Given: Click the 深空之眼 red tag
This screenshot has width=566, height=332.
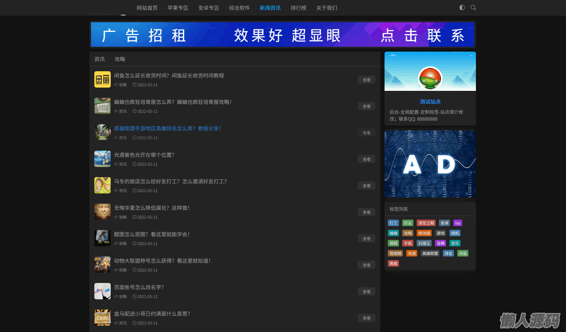Looking at the screenshot, I should (426, 223).
